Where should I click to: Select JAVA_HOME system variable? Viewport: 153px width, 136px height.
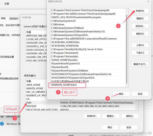(33, 85)
